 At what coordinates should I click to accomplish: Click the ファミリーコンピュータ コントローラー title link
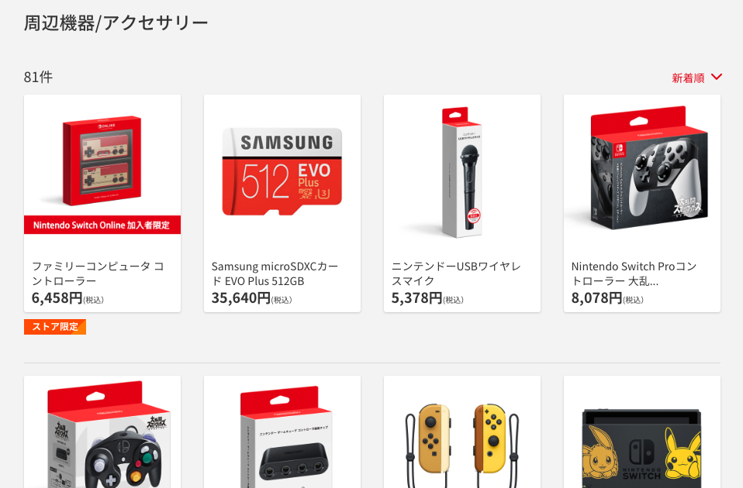[98, 273]
